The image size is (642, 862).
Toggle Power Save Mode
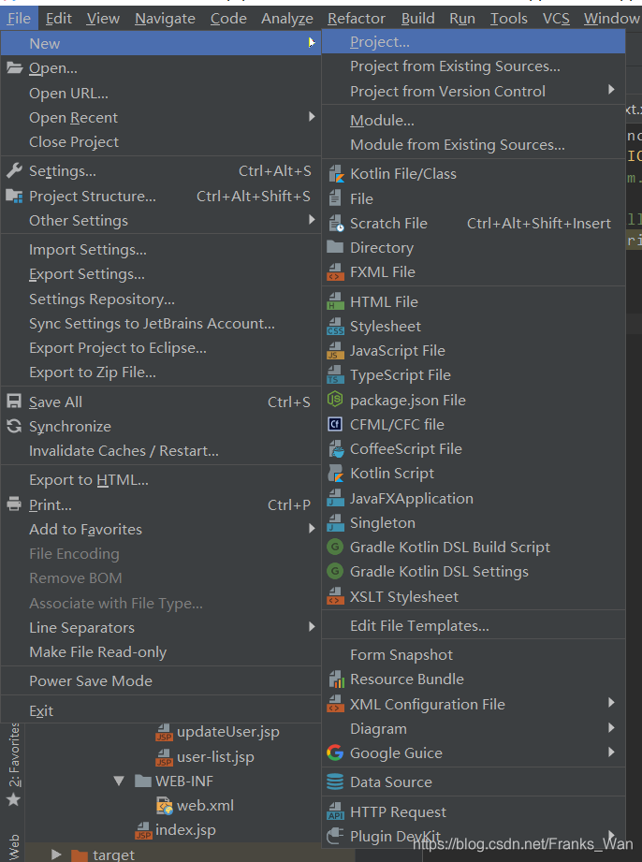click(161, 680)
